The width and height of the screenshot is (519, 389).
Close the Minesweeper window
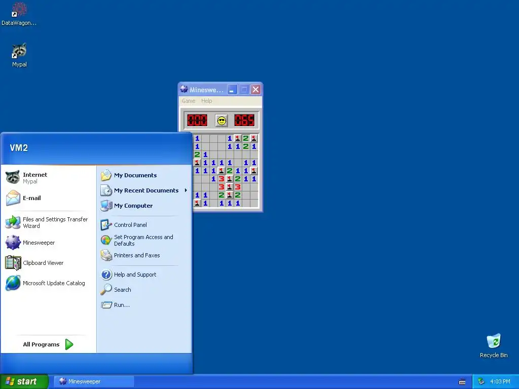tap(255, 89)
